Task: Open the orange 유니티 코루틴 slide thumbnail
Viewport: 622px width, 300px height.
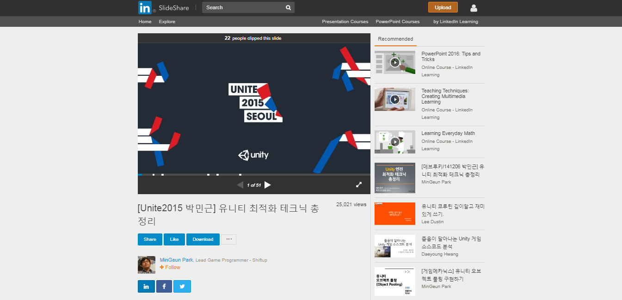Action: [395, 214]
